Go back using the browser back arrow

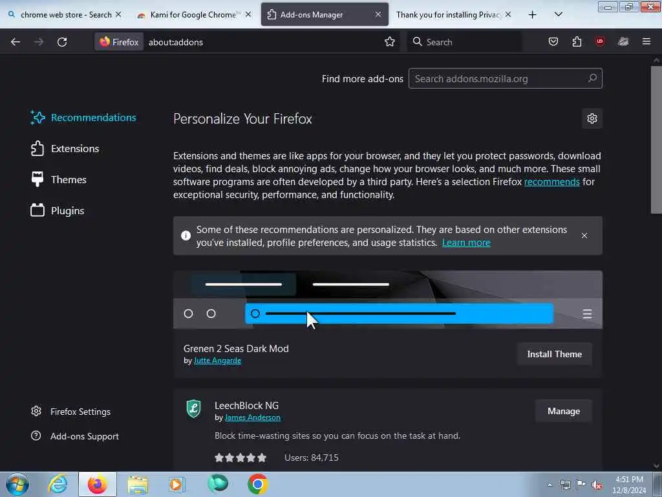click(16, 42)
